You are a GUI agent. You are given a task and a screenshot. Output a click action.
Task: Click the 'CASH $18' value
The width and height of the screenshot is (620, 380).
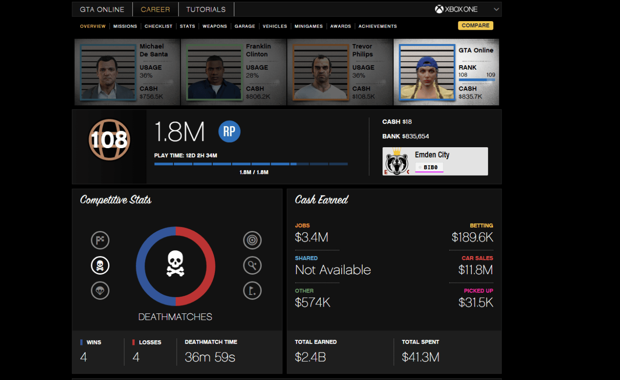(x=397, y=122)
